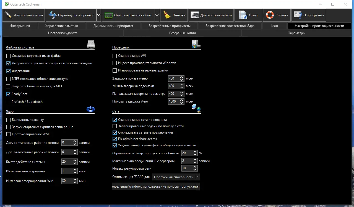Click the blue Ядро section icon

pos(91,109)
